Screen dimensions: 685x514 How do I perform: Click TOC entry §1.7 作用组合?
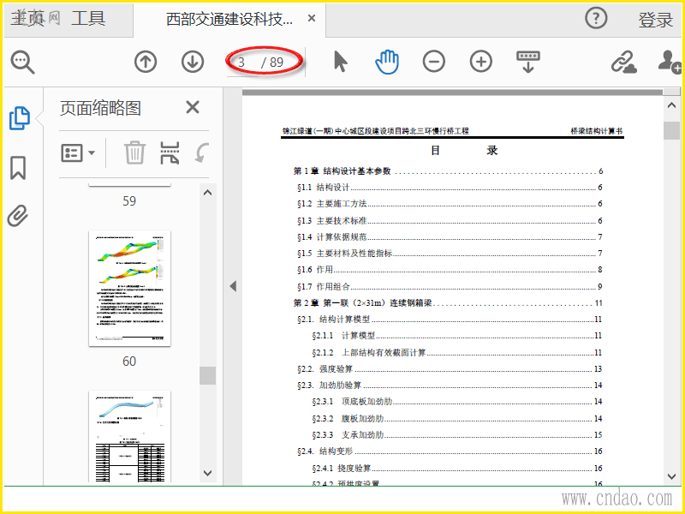tap(450, 286)
